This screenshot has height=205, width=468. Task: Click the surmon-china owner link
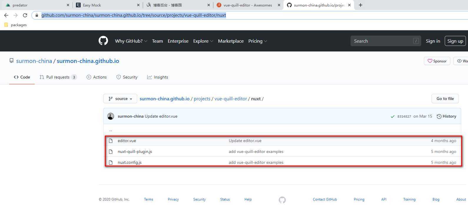[x=34, y=61]
